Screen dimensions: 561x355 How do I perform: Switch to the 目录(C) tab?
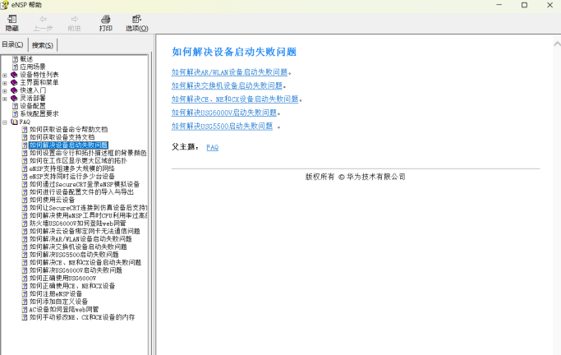(13, 44)
